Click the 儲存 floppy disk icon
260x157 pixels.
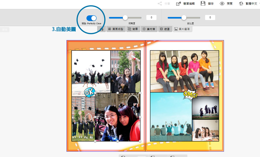coord(203,3)
